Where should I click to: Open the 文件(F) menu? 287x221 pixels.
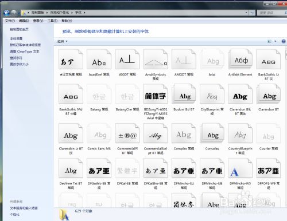[10, 21]
